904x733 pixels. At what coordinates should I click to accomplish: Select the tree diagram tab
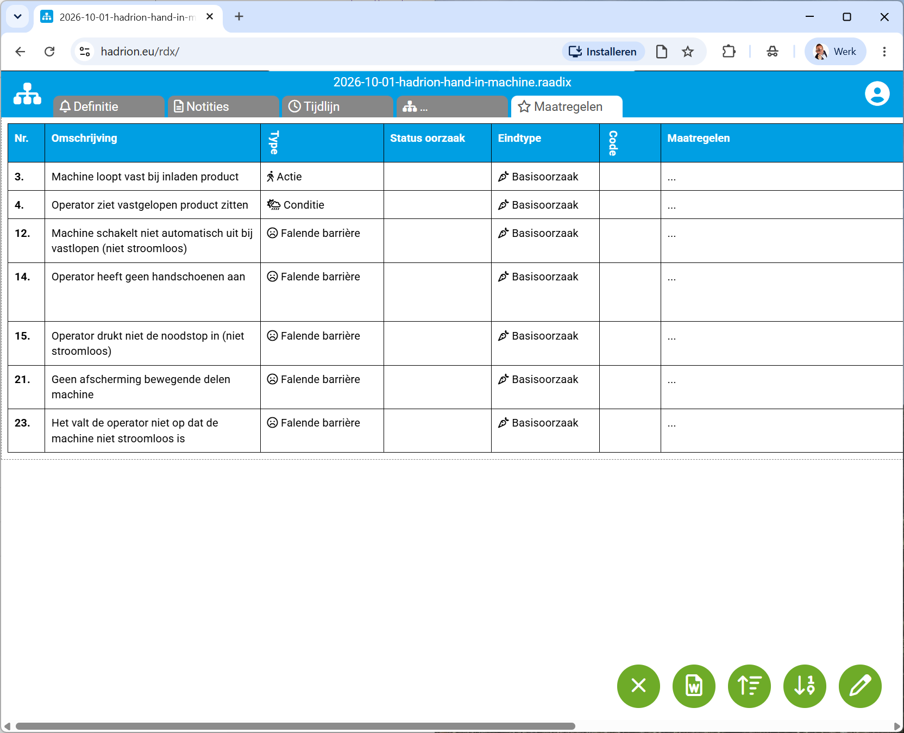click(x=452, y=106)
